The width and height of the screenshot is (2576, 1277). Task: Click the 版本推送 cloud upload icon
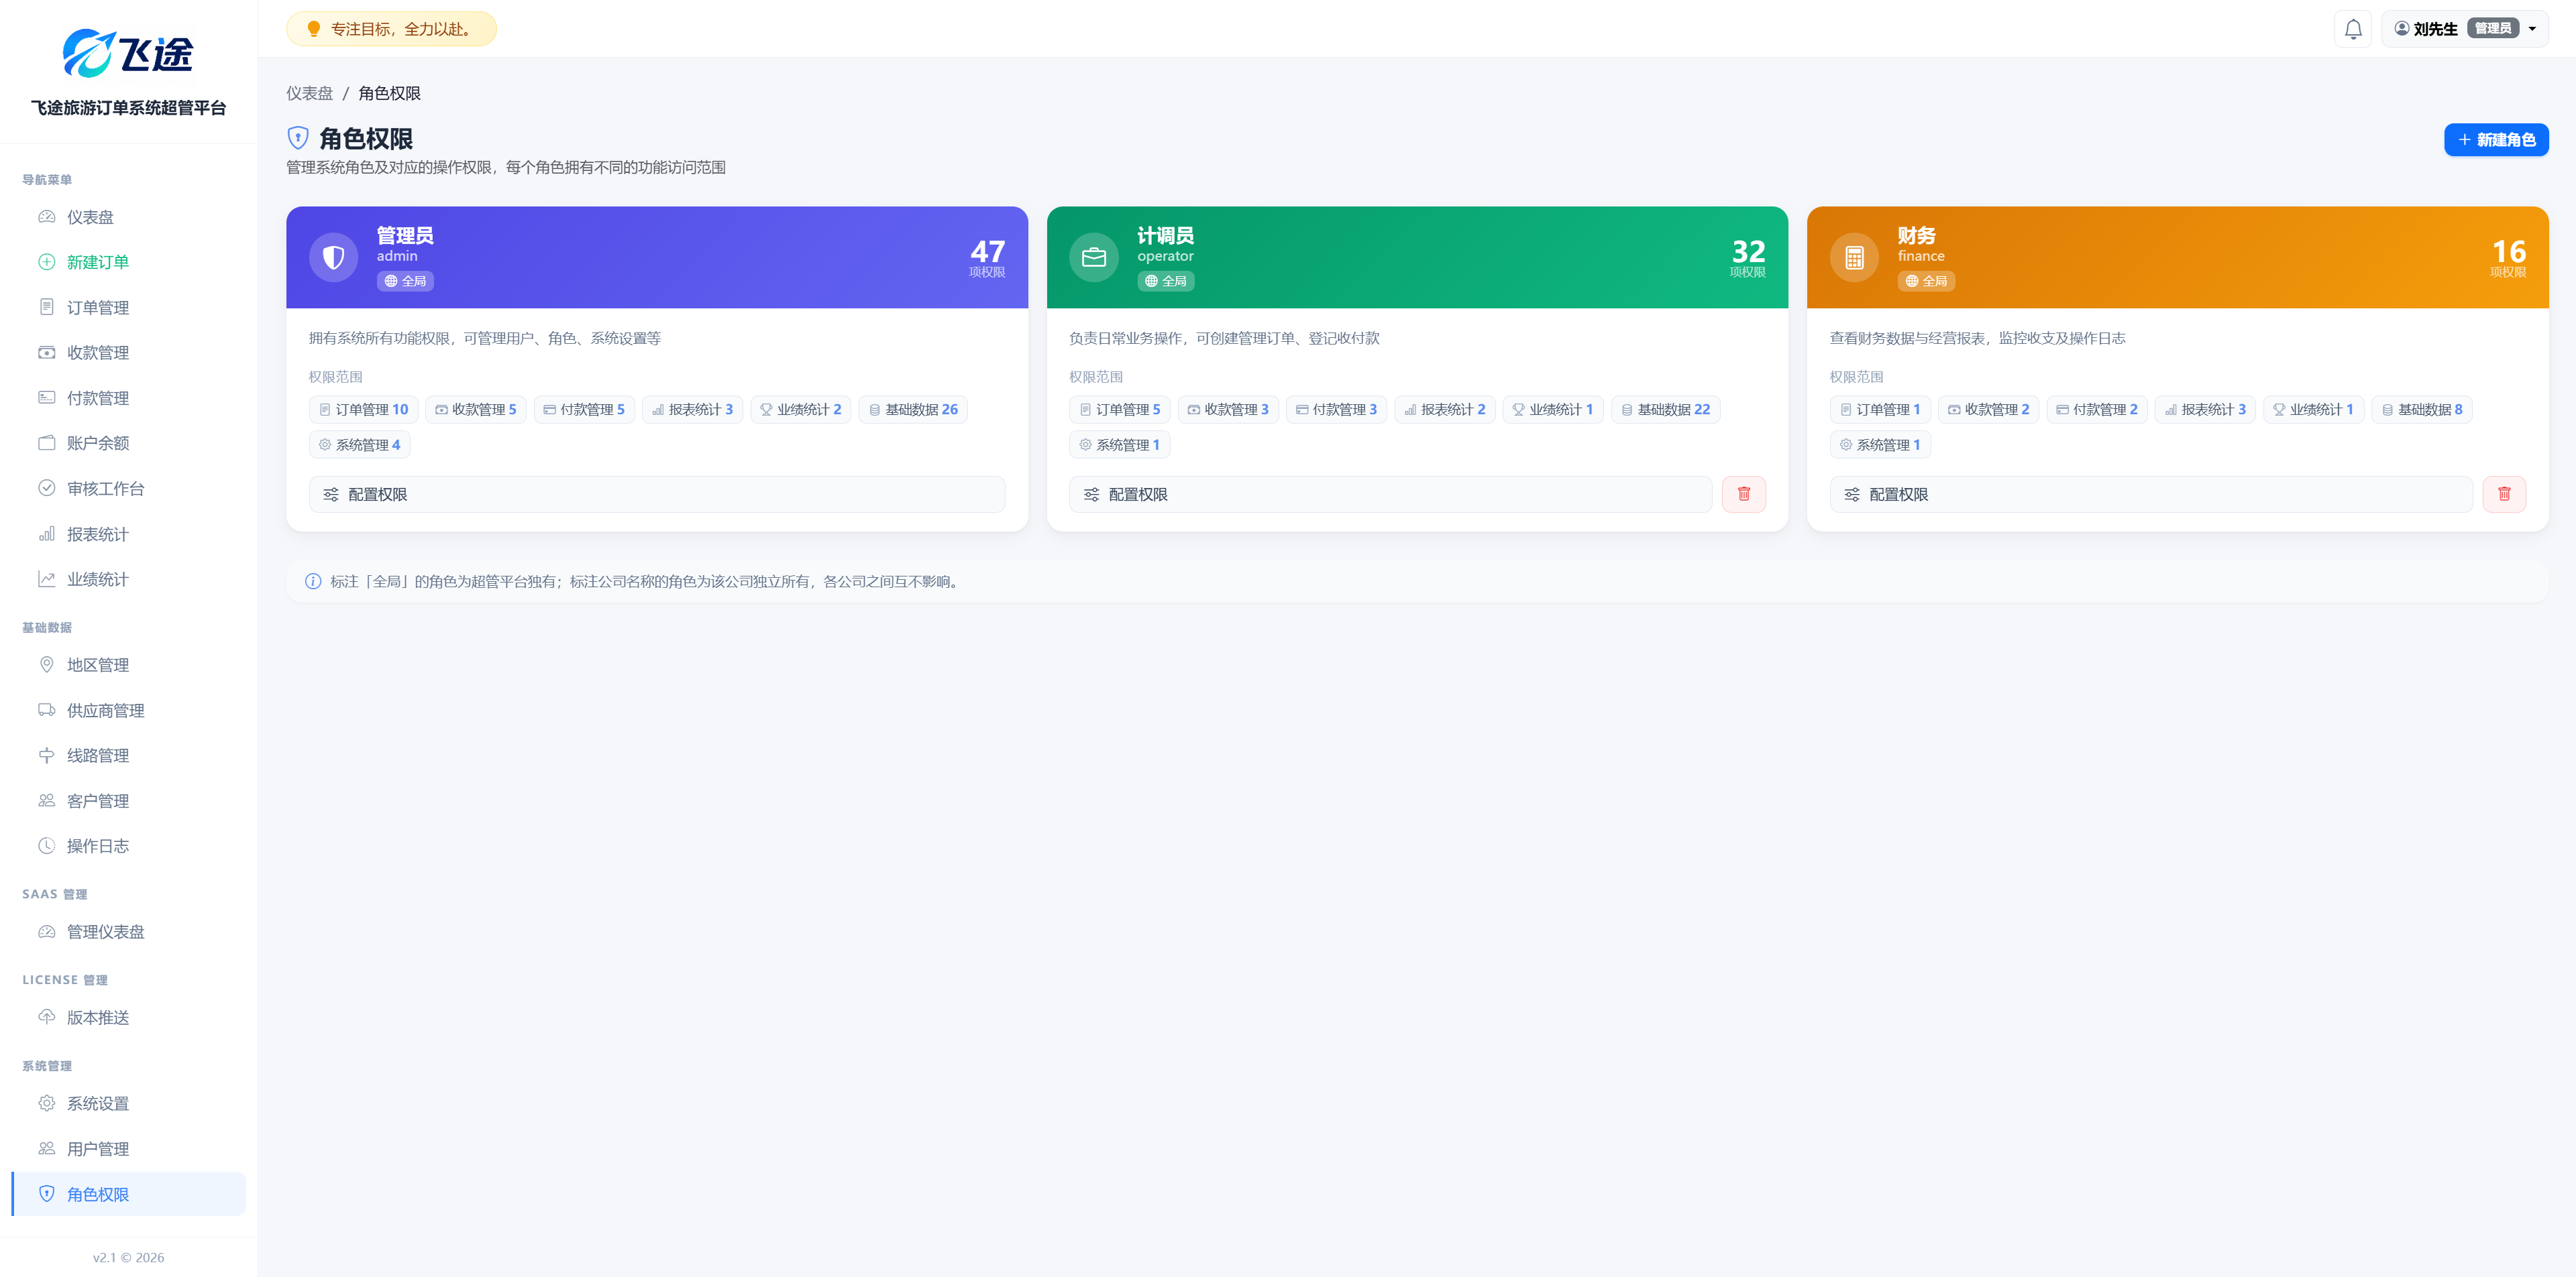coord(46,1017)
